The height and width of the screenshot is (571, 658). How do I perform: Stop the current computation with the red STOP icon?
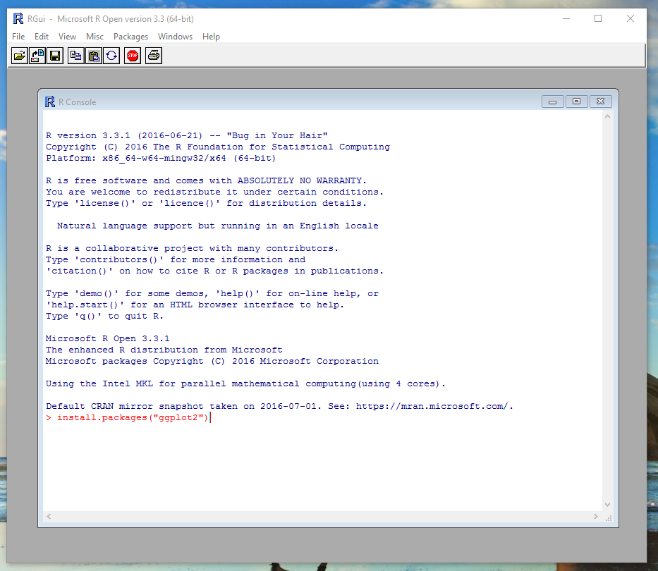click(x=133, y=56)
